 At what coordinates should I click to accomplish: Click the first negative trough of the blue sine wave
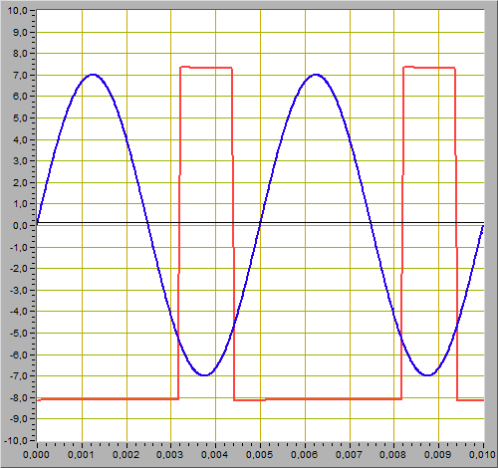click(x=205, y=375)
